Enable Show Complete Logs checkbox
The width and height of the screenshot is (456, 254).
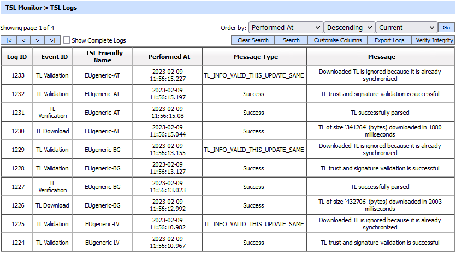[x=67, y=40]
